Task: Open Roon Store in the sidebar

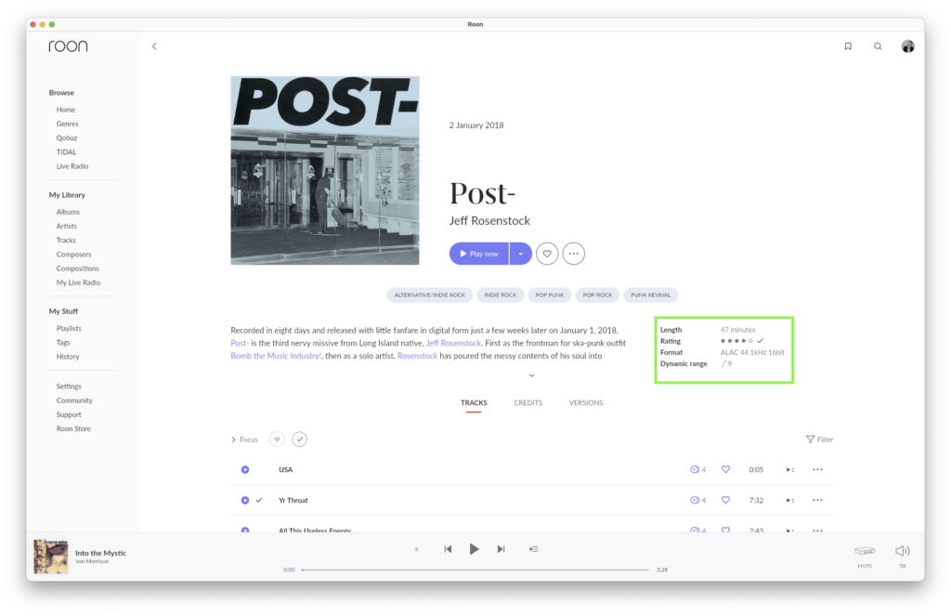Action: [73, 429]
